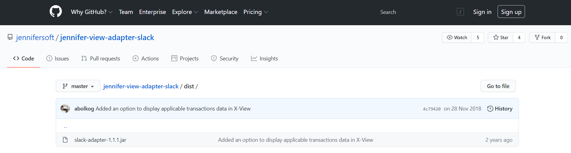Go to the Insights tab
The height and width of the screenshot is (153, 571).
(264, 59)
